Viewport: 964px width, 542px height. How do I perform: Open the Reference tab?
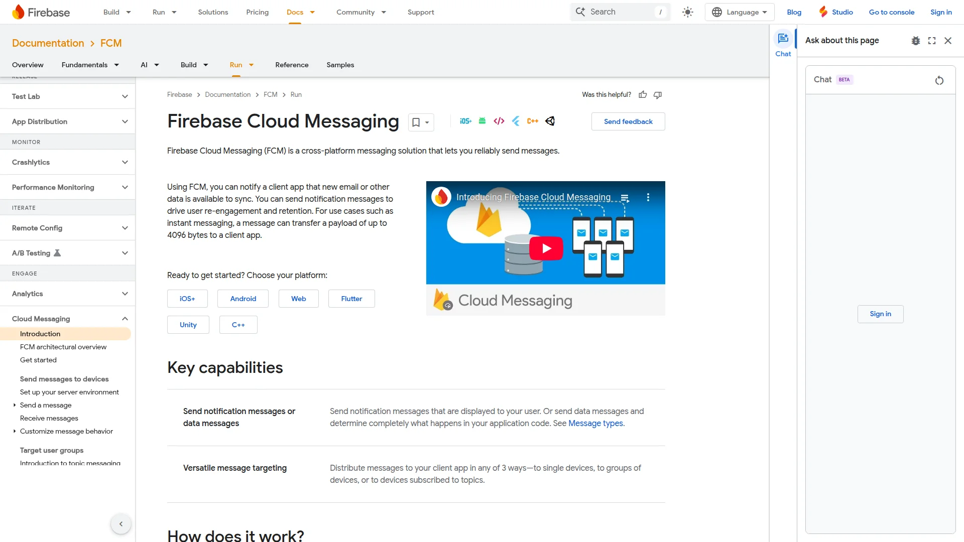292,65
